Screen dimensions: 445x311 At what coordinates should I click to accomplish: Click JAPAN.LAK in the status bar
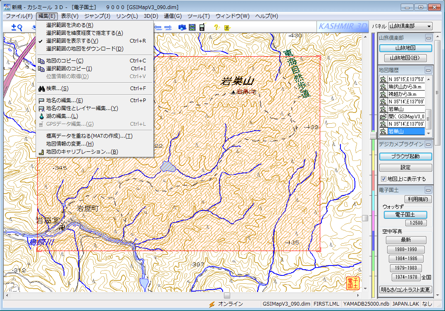pyautogui.click(x=406, y=304)
